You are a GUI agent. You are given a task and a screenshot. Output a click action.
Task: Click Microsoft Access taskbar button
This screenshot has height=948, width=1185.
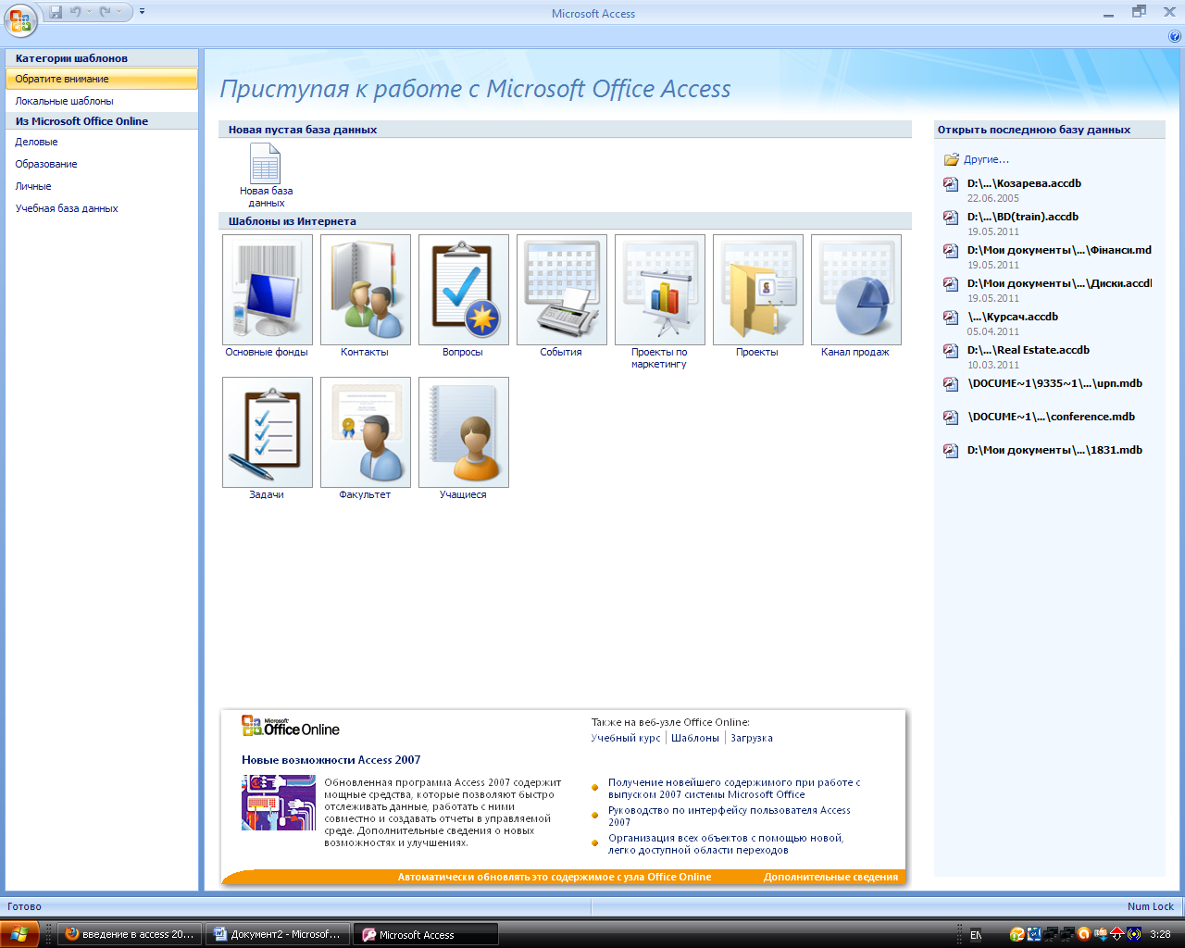[427, 934]
